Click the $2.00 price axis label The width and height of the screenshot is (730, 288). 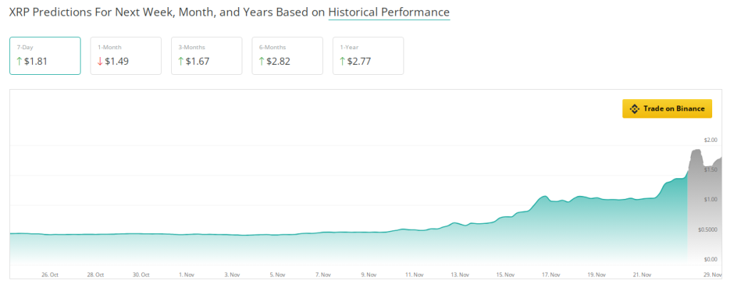click(710, 140)
